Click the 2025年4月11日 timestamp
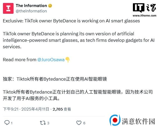The image size is (159, 127). 35,109
